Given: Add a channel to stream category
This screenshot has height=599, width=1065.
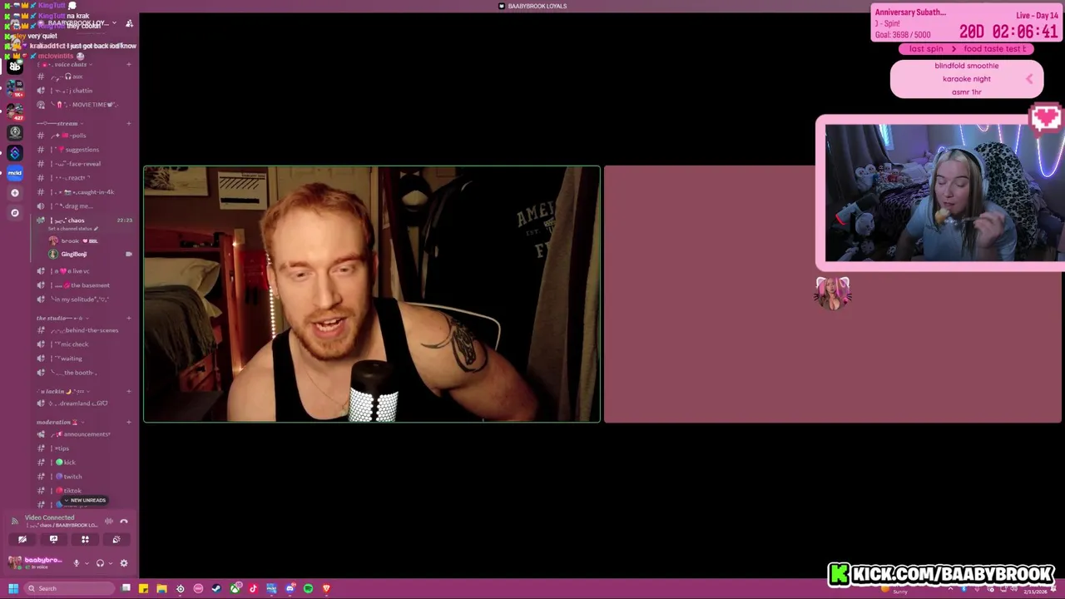Looking at the screenshot, I should pyautogui.click(x=129, y=123).
